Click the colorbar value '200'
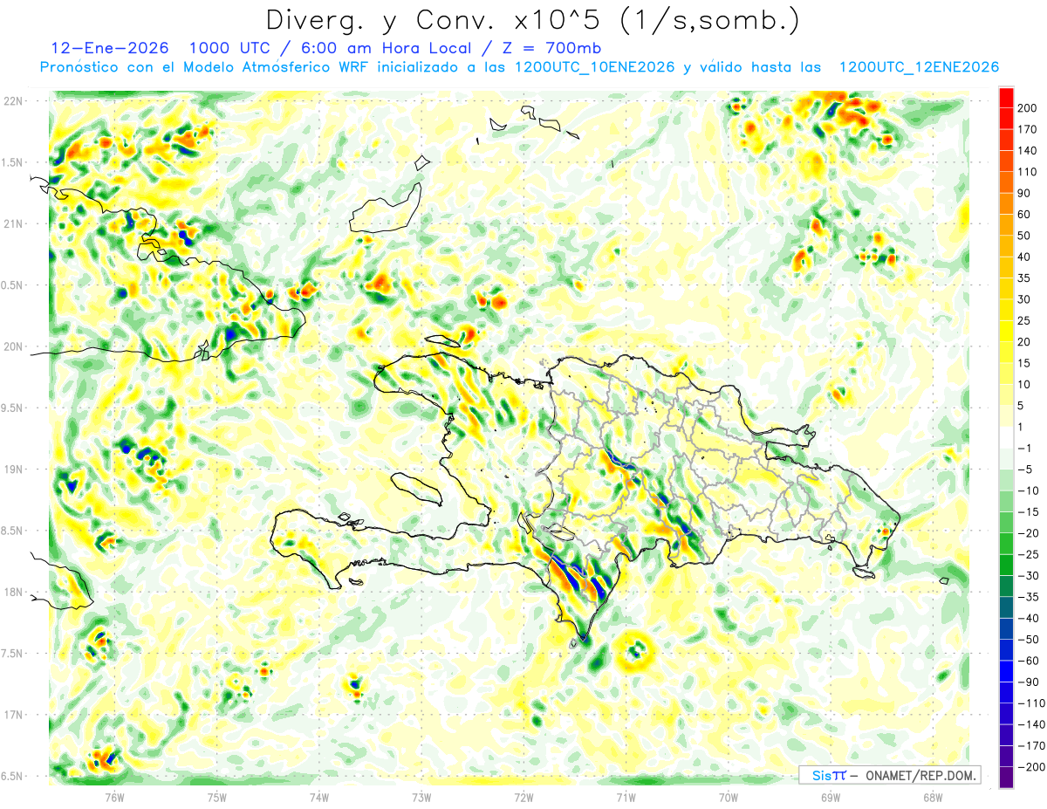The height and width of the screenshot is (809, 1047). [1028, 108]
